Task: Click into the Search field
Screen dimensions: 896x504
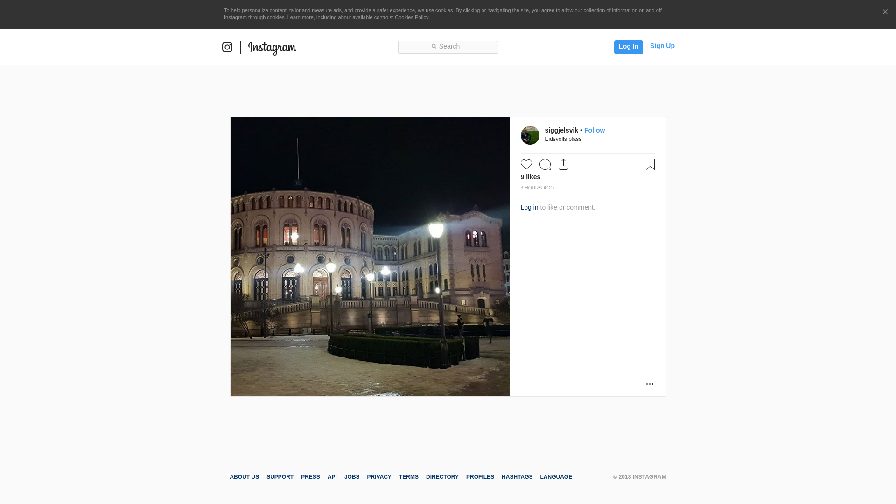Action: tap(448, 47)
